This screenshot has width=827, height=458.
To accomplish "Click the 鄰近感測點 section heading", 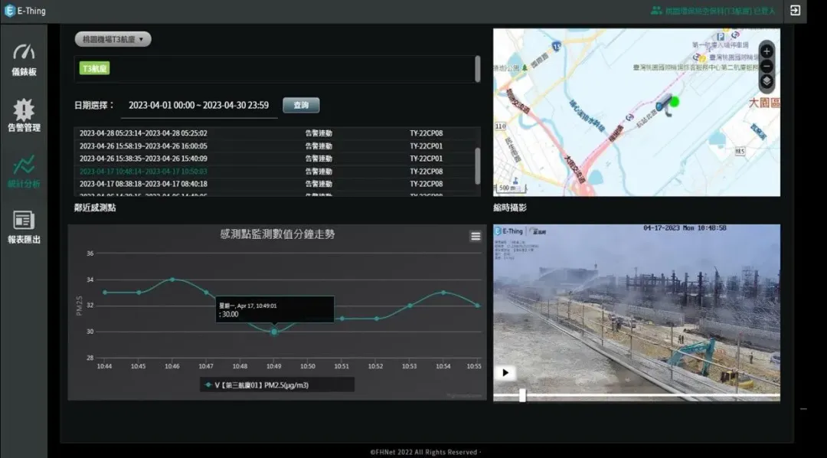I will pyautogui.click(x=95, y=208).
